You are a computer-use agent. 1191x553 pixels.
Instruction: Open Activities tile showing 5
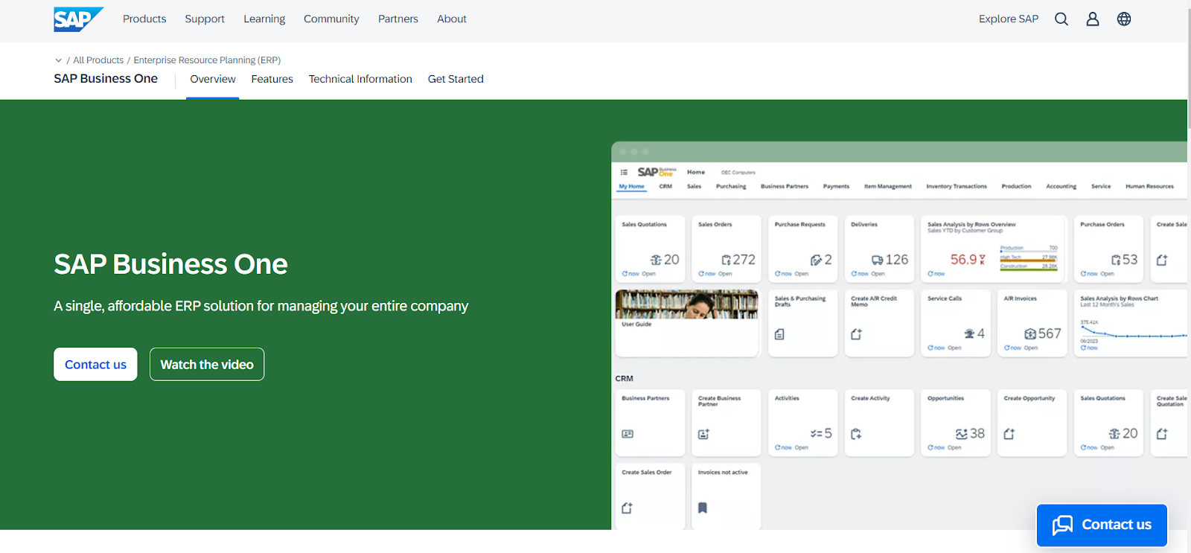pyautogui.click(x=802, y=423)
